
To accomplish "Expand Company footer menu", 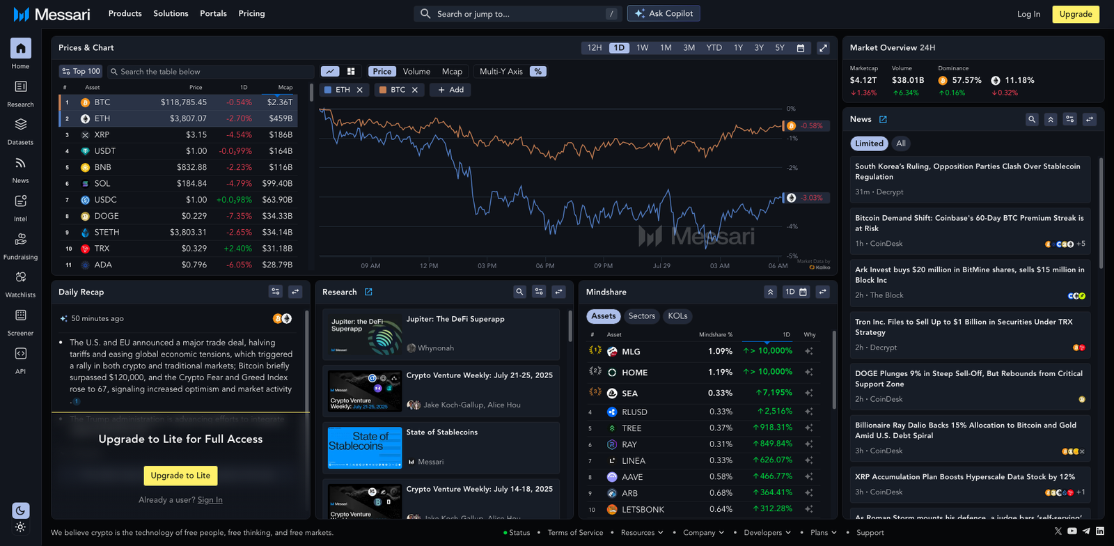I will pyautogui.click(x=703, y=533).
